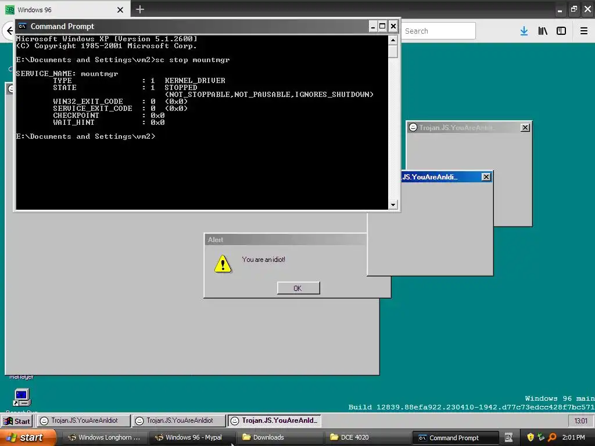Image resolution: width=595 pixels, height=446 pixels.
Task: Close the Command Prompt window
Action: pyautogui.click(x=393, y=26)
